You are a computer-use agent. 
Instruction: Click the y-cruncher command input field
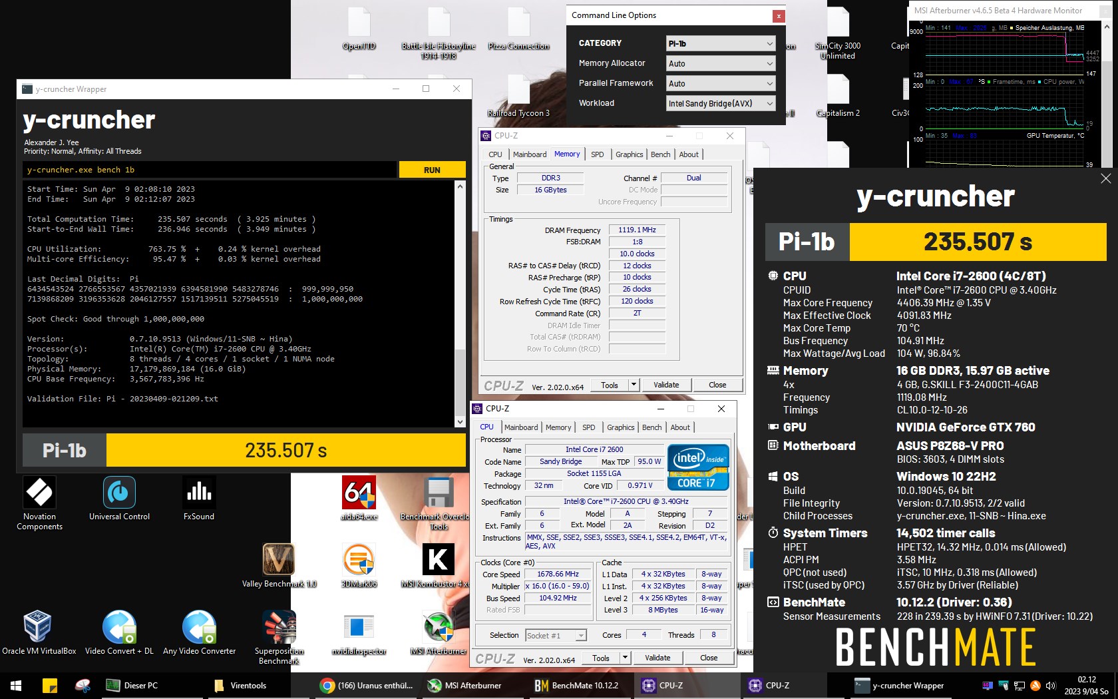pyautogui.click(x=210, y=170)
